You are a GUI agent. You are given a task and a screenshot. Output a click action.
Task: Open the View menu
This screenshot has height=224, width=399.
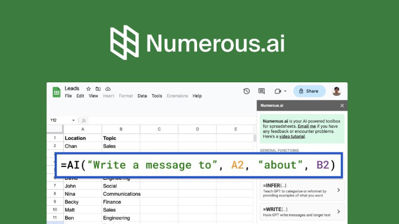(x=94, y=96)
